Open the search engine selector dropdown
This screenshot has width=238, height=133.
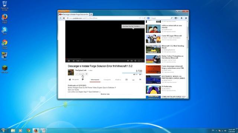coord(149,18)
